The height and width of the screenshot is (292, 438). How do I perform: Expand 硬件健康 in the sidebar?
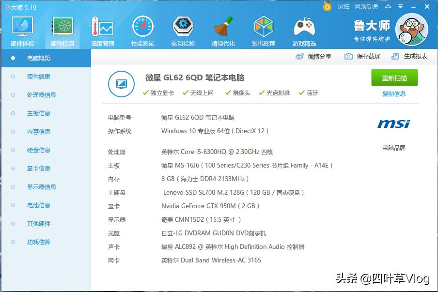click(x=39, y=76)
